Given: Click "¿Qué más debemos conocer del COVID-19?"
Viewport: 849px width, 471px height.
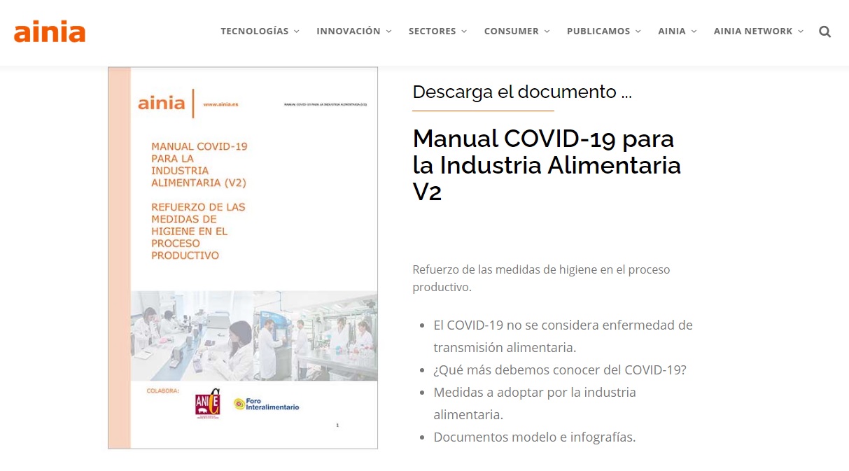Looking at the screenshot, I should [560, 370].
